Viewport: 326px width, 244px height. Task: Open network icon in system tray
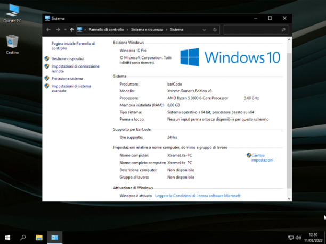[290, 238]
